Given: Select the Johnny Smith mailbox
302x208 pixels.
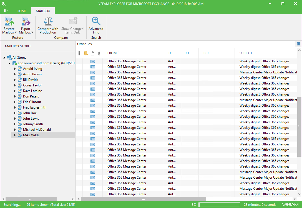Looking at the screenshot, I should click(x=33, y=124).
